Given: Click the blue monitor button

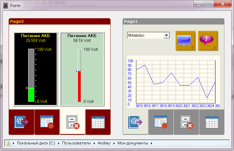Looking at the screenshot, I should click(186, 41).
